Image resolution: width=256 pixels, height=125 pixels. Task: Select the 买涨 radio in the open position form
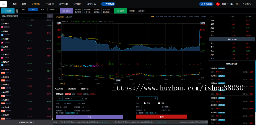pyautogui.click(x=65, y=103)
